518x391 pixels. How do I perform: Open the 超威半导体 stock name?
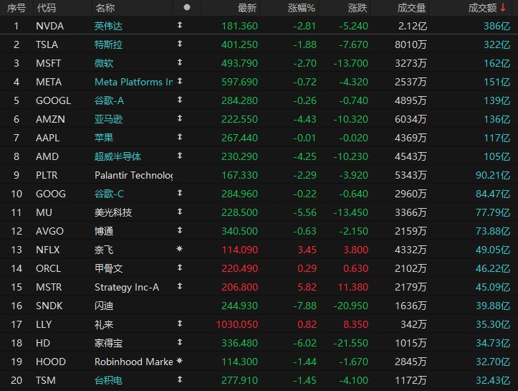[117, 156]
